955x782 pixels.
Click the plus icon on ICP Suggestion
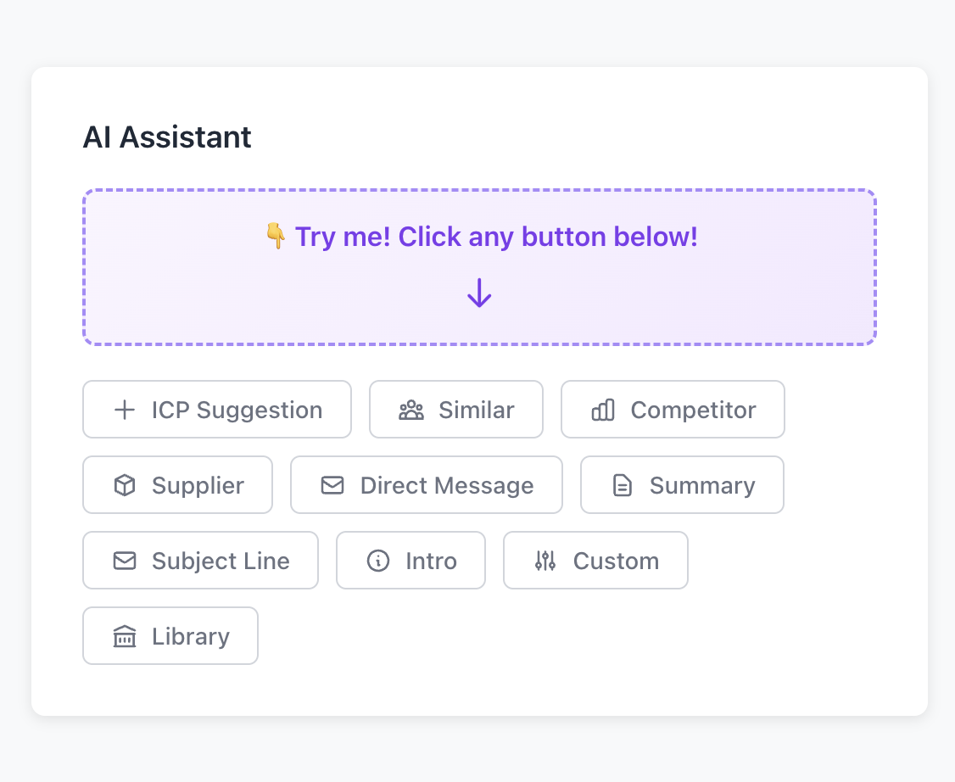click(x=125, y=411)
